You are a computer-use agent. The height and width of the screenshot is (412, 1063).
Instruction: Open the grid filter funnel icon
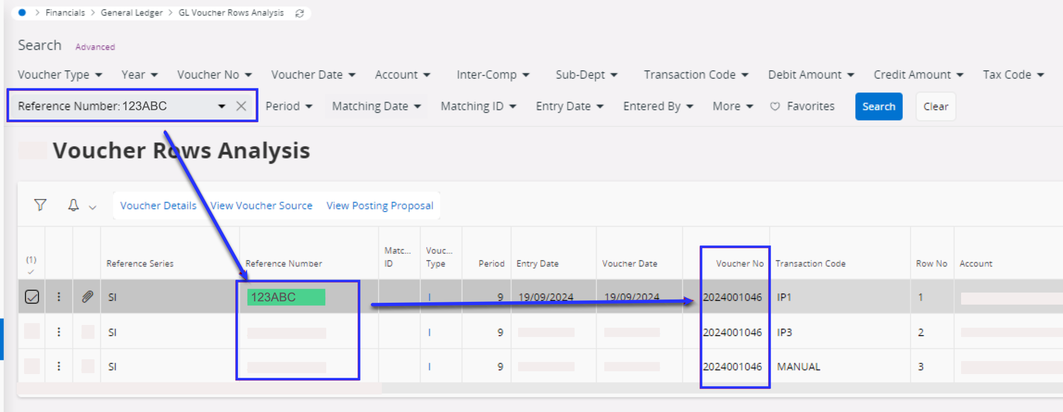click(x=40, y=205)
